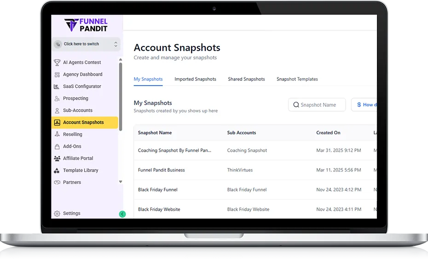Open the Reselling page
Screen dimensions: 428x259
tap(73, 134)
